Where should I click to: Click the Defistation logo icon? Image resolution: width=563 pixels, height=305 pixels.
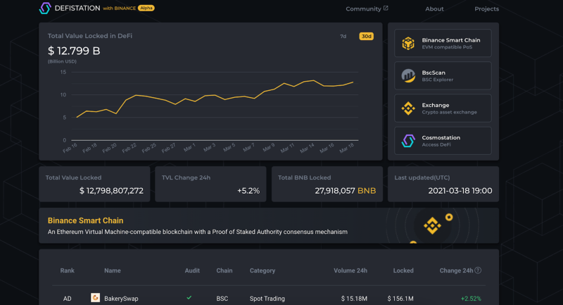[45, 8]
